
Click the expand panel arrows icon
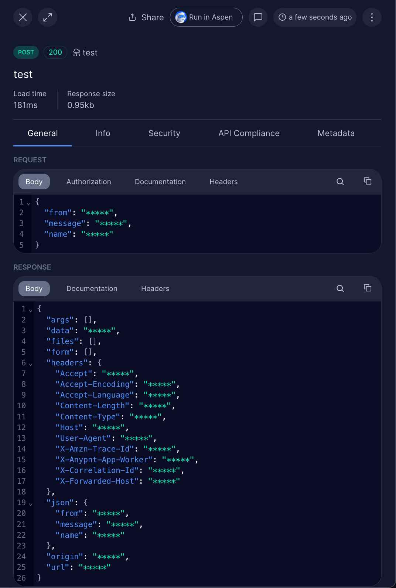[x=48, y=17]
